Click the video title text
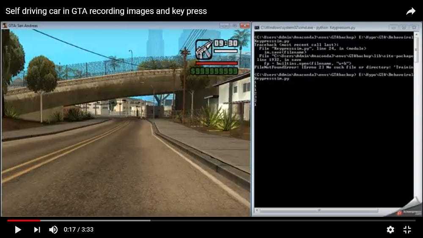423x238 pixels. [x=106, y=11]
